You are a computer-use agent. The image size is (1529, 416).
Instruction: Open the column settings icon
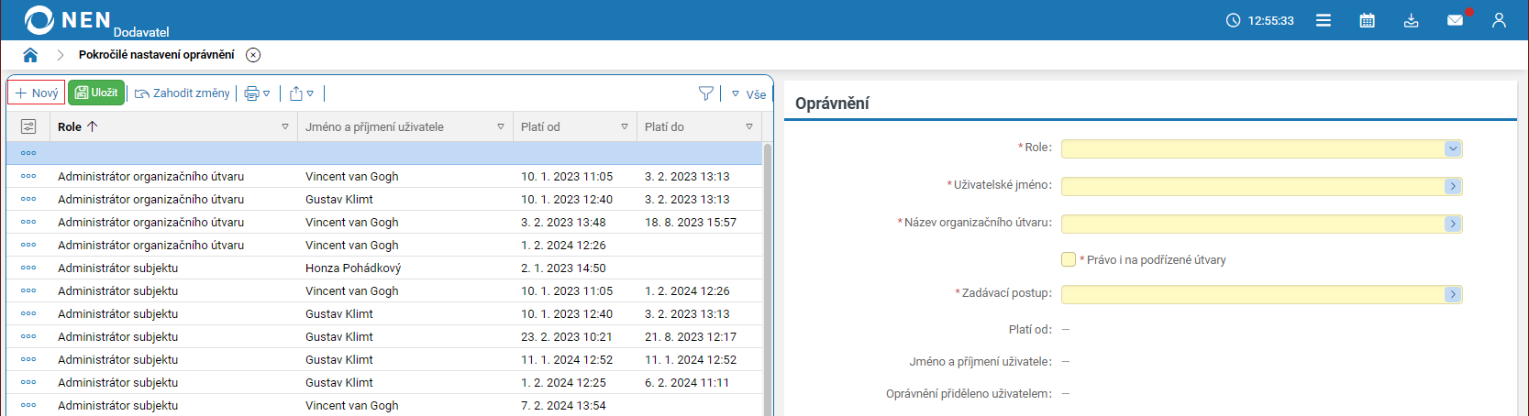[x=28, y=126]
